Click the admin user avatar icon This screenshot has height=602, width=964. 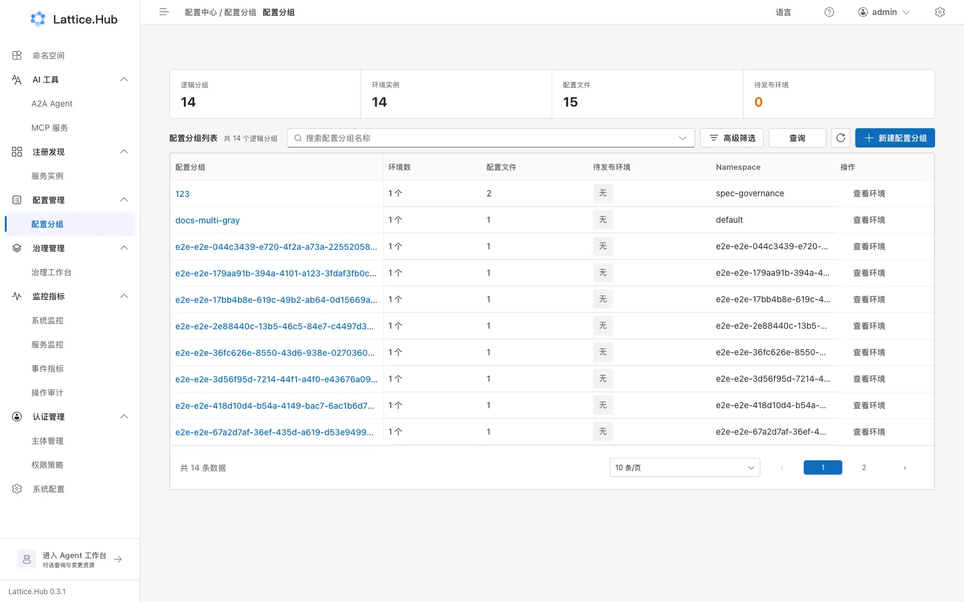coord(863,12)
